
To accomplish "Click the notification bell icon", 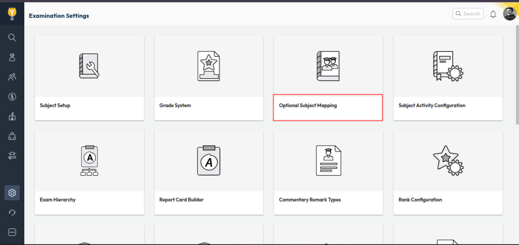I will [493, 14].
